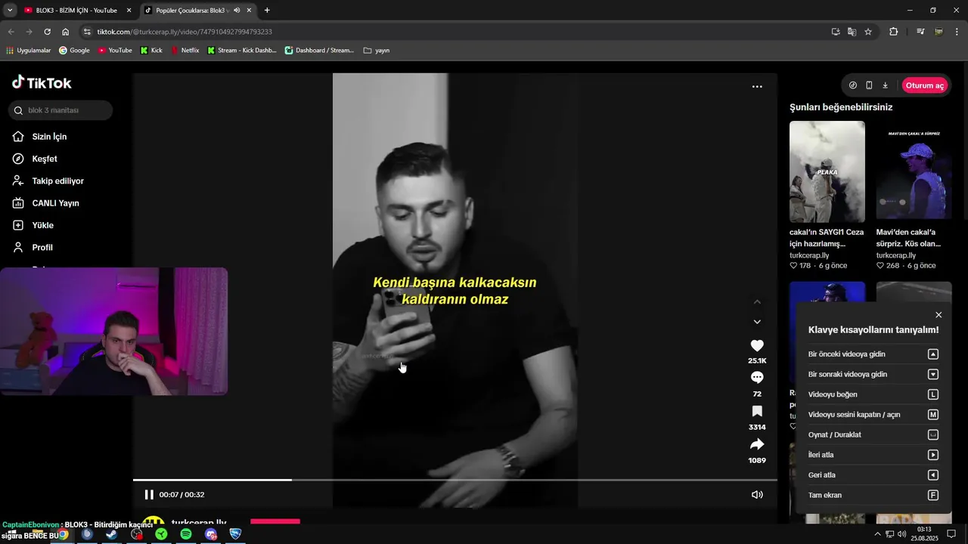Screen dimensions: 968x544
Task: Go to next video down chevron
Action: click(757, 322)
